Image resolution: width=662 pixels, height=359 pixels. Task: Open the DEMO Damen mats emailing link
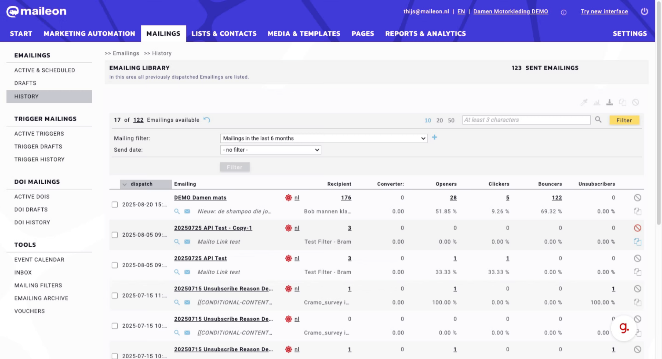[x=200, y=197]
